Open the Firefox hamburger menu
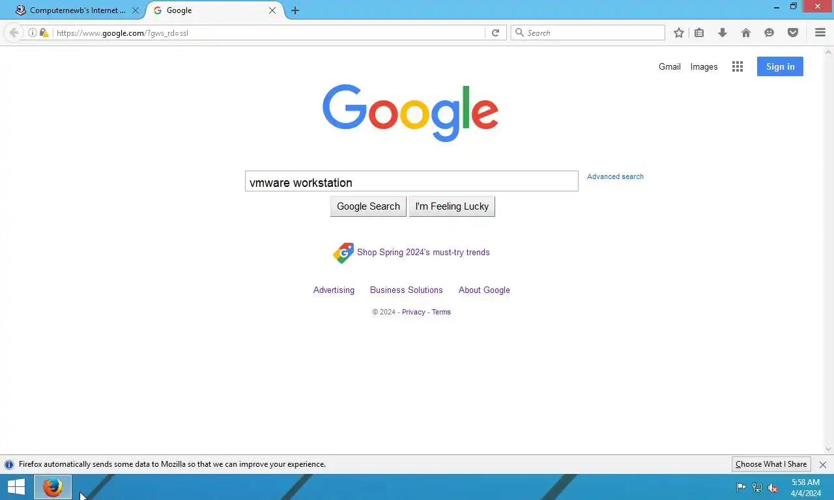Image resolution: width=834 pixels, height=500 pixels. 820,33
